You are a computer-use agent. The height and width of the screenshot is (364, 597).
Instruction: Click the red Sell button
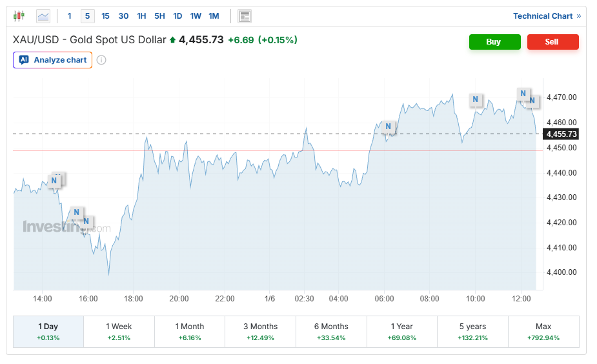pyautogui.click(x=553, y=42)
